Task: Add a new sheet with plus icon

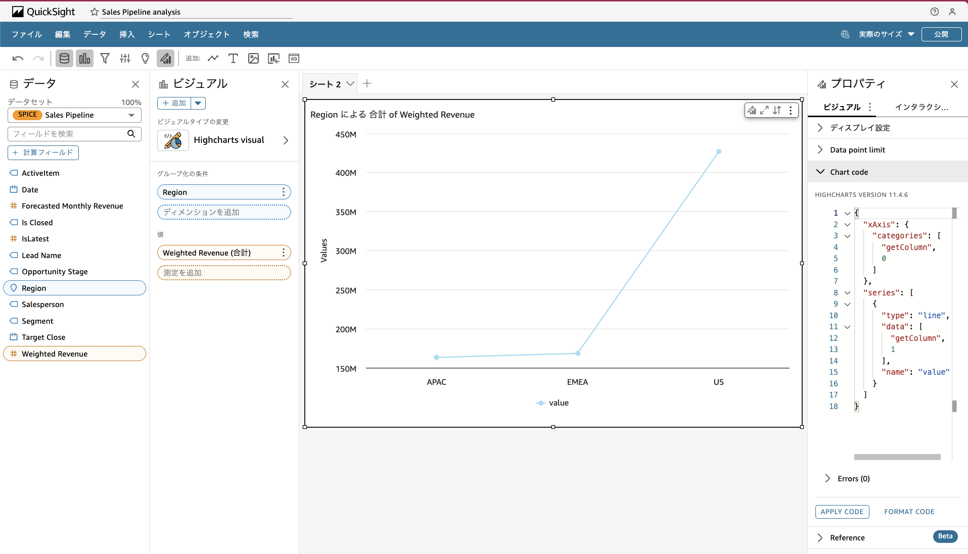Action: (x=367, y=84)
